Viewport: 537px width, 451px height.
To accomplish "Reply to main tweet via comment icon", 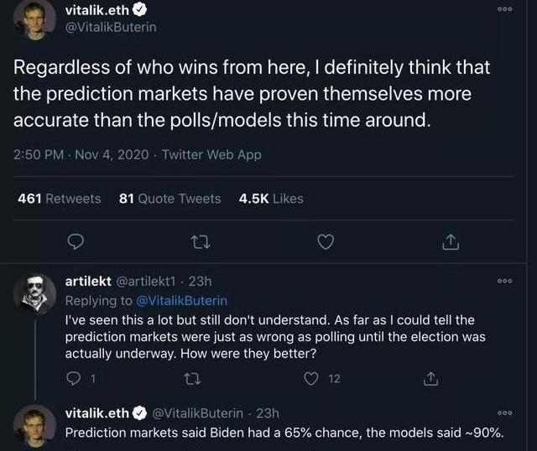I will [x=76, y=241].
